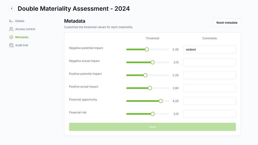
Task: Click the Access control people icon
Action: click(11, 29)
